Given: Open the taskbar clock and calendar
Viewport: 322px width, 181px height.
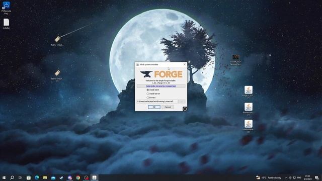Looking at the screenshot, I should pos(307,177).
